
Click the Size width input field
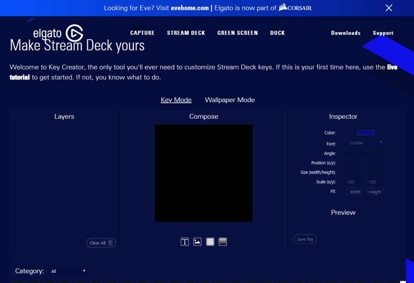355,172
